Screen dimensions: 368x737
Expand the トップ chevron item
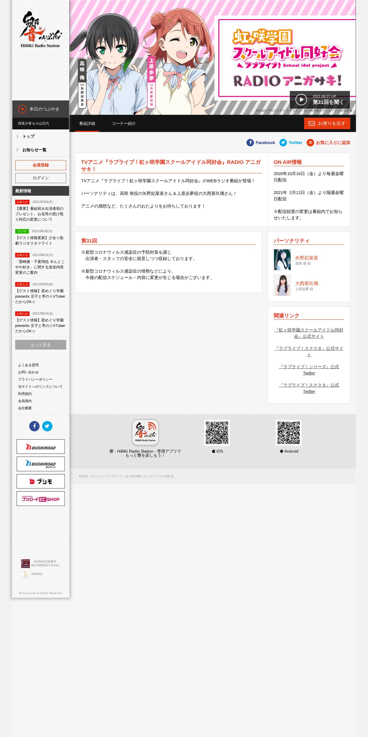41,136
